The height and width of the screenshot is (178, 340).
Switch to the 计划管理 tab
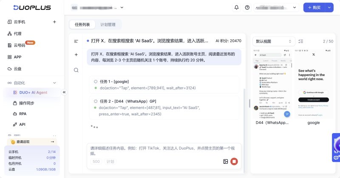click(108, 25)
